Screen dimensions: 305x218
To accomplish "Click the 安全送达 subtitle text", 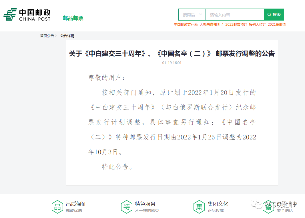I will [x=285, y=211].
